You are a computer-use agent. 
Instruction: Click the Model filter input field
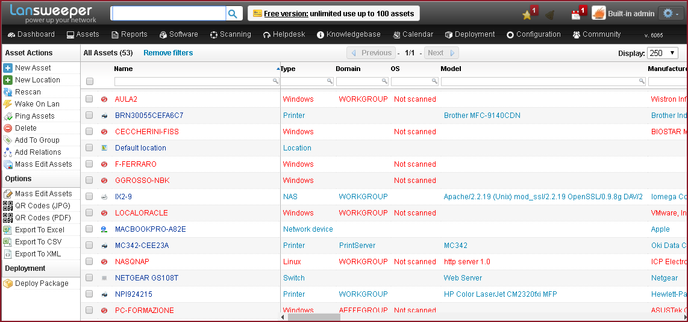[x=543, y=81]
